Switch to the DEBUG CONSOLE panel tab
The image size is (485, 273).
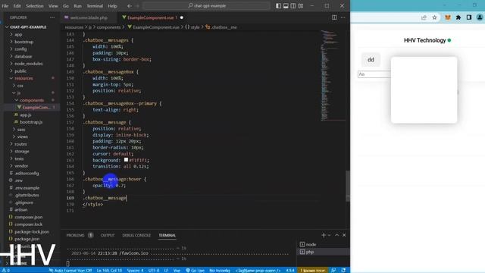point(136,235)
